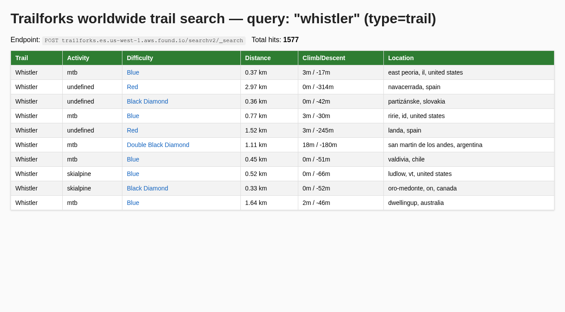Select location 'east peoria, il, united states'
This screenshot has height=312, width=565.
tap(426, 72)
